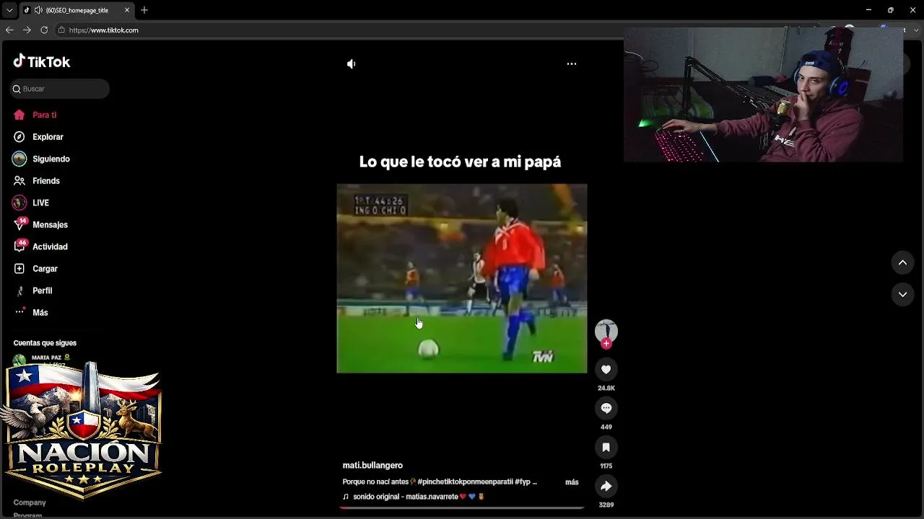Image resolution: width=924 pixels, height=519 pixels.
Task: Click the 'Cuentas que sigues' heading
Action: [x=45, y=343]
